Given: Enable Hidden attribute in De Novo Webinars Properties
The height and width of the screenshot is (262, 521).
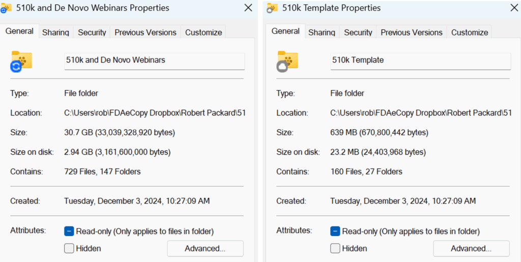Looking at the screenshot, I should tap(69, 249).
